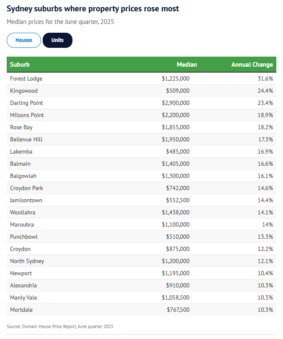Select Darling Point in the table

[26, 103]
